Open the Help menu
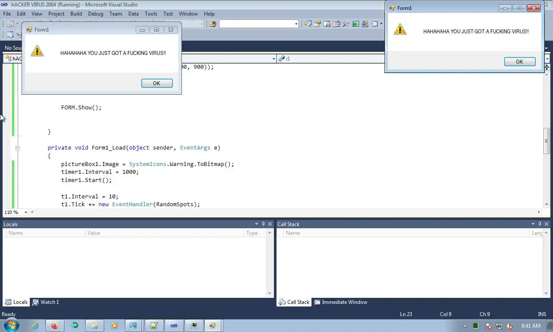 pos(209,14)
